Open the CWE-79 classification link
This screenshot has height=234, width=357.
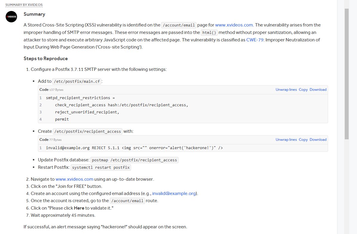pos(255,40)
